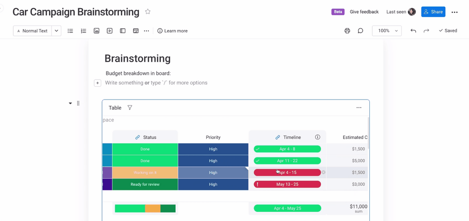Insert a bulleted list

pos(70,31)
